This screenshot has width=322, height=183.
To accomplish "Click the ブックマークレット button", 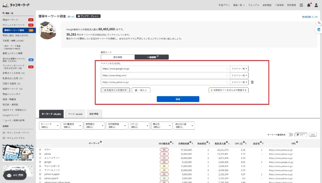I will click(x=88, y=16).
